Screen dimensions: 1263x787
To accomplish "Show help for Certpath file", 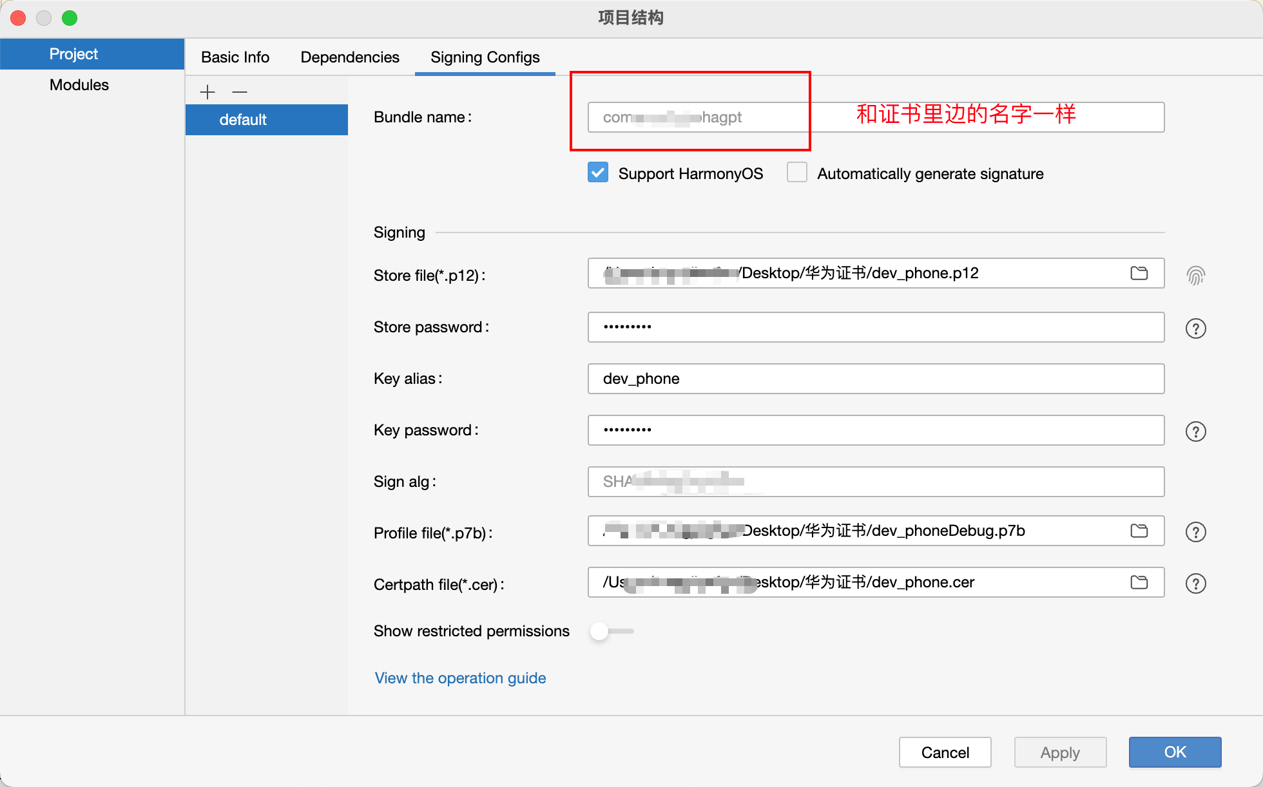I will click(x=1195, y=583).
